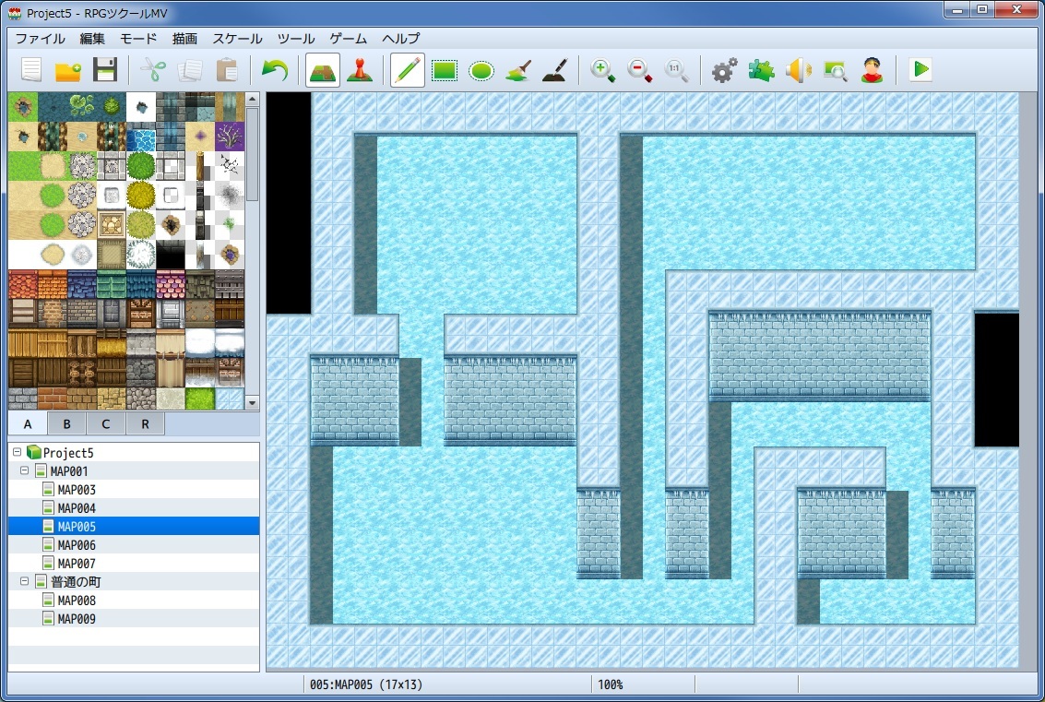Open the Plugin Manager puzzle icon
This screenshot has width=1045, height=702.
pos(761,69)
